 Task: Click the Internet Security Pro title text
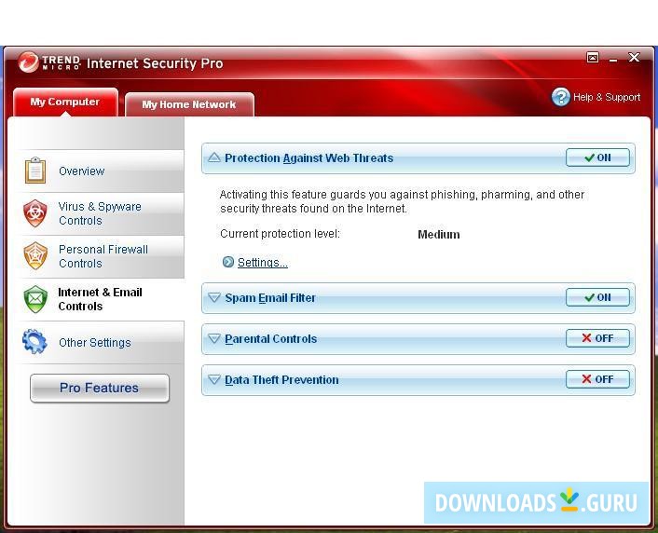pos(155,63)
